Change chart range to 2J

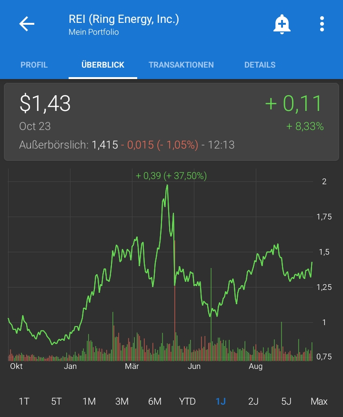point(253,401)
